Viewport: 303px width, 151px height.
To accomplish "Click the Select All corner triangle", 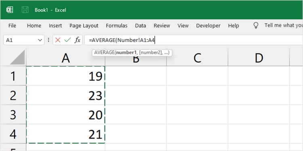I will (x=18, y=57).
